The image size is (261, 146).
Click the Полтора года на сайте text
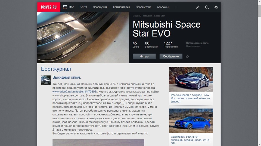197,43
